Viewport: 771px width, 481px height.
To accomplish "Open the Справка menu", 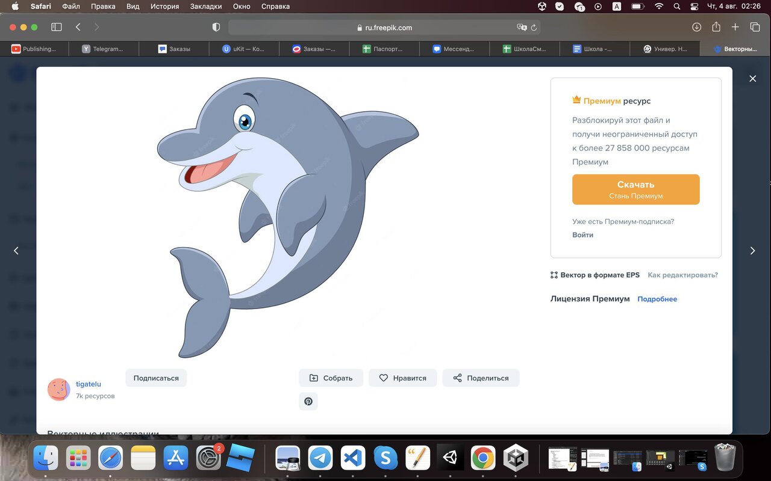I will (275, 7).
